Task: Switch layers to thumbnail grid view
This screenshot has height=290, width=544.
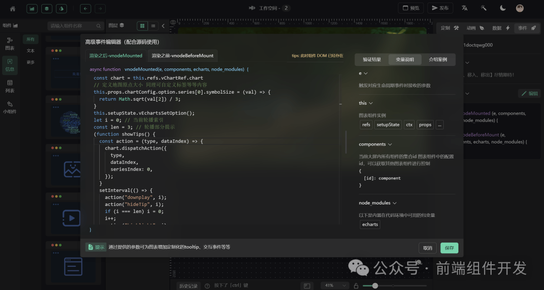Action: pos(142,26)
